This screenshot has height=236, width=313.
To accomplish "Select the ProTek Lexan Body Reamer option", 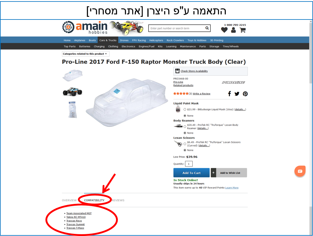I will 185,127.
